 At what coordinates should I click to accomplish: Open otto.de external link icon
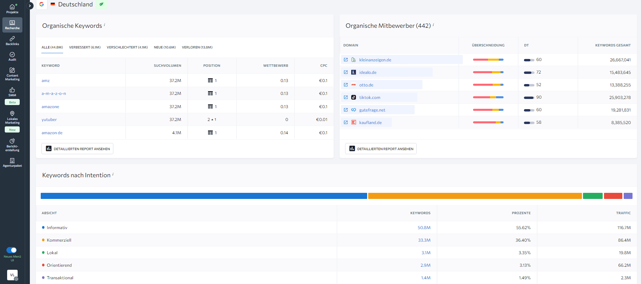[346, 85]
